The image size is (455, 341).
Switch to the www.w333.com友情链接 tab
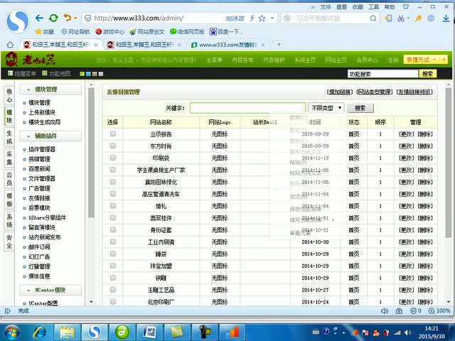[224, 44]
